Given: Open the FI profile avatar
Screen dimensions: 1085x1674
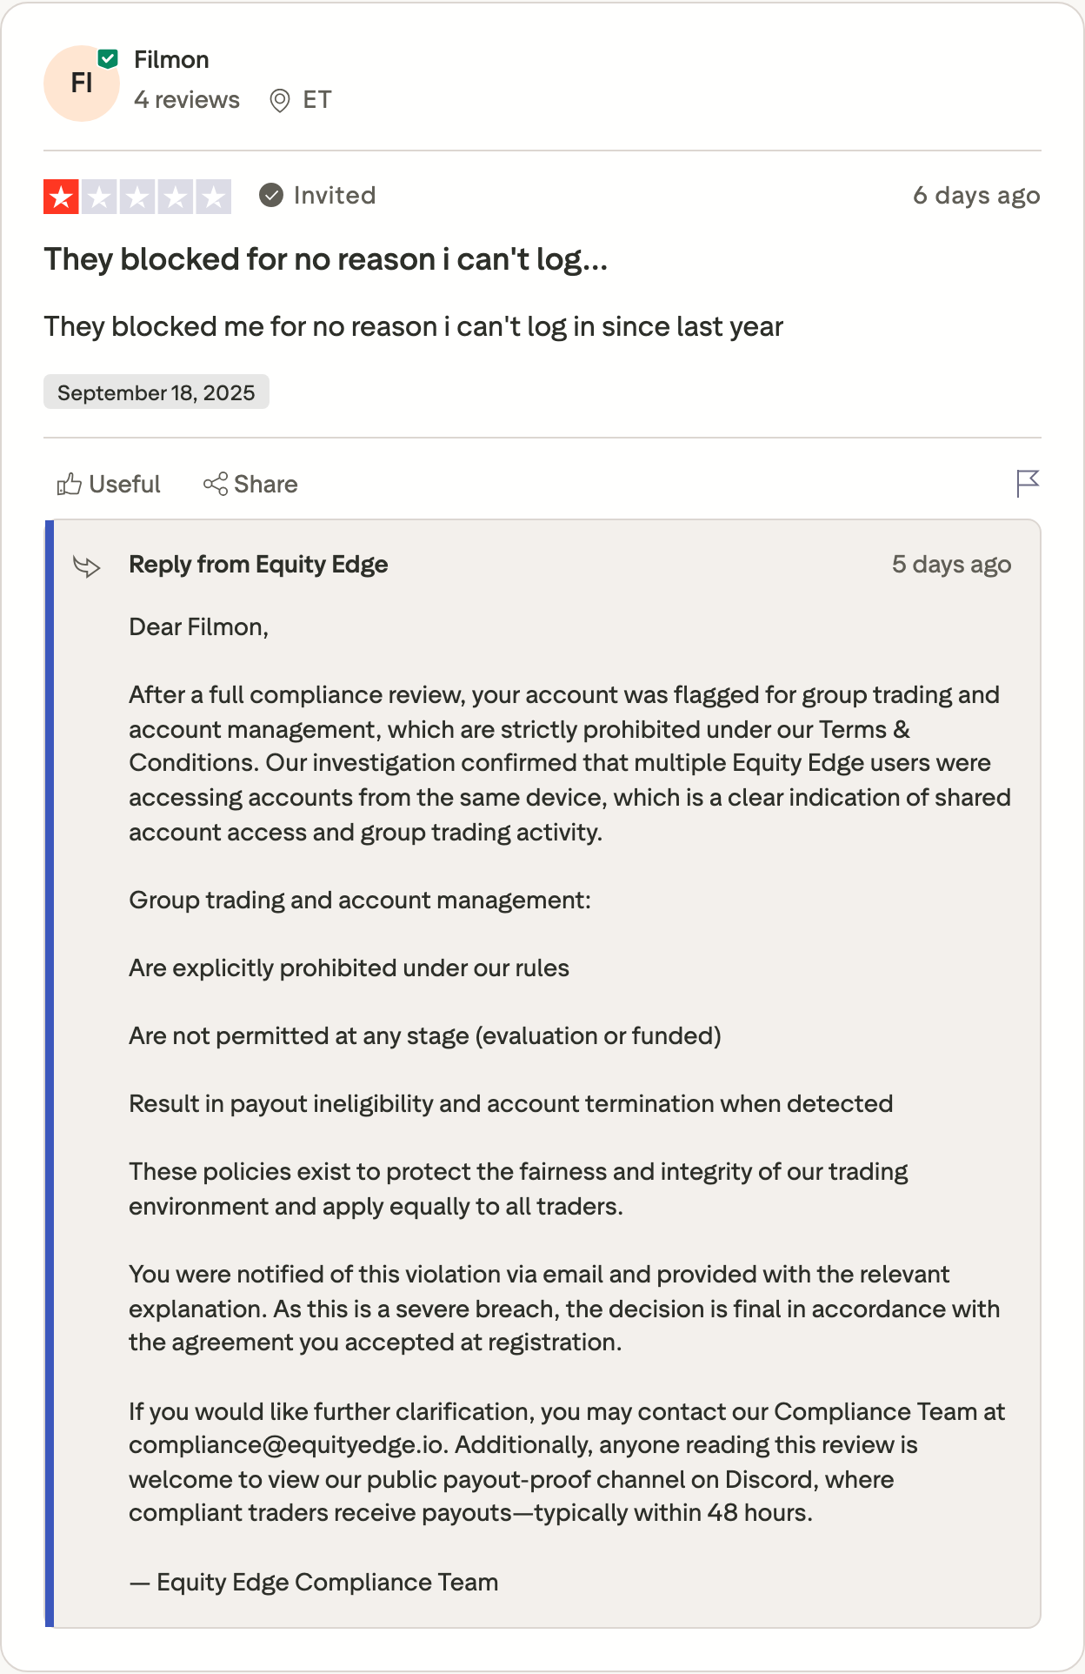Looking at the screenshot, I should pyautogui.click(x=82, y=84).
